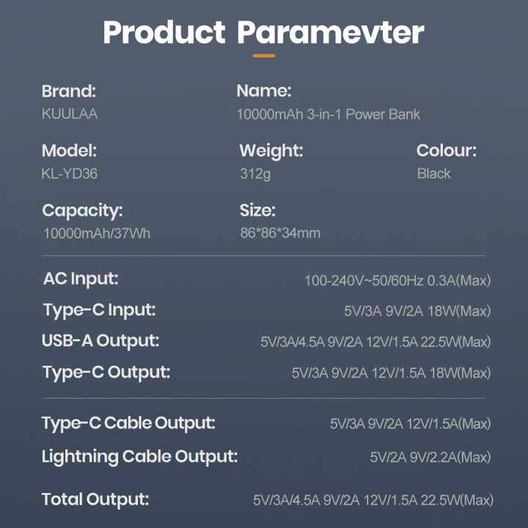
Task: Select the Type-C Input 18W(Max) specification
Action: click(x=417, y=311)
